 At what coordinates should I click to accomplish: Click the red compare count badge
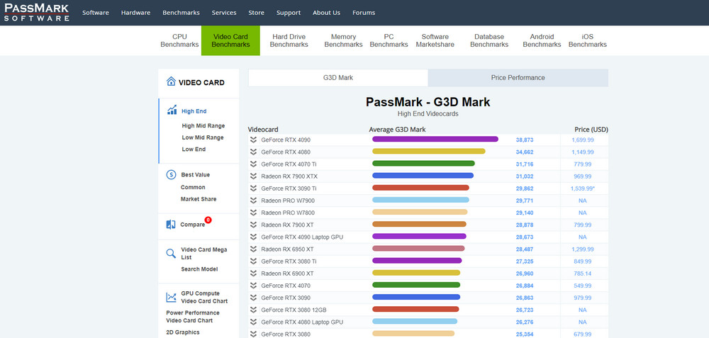pos(208,220)
